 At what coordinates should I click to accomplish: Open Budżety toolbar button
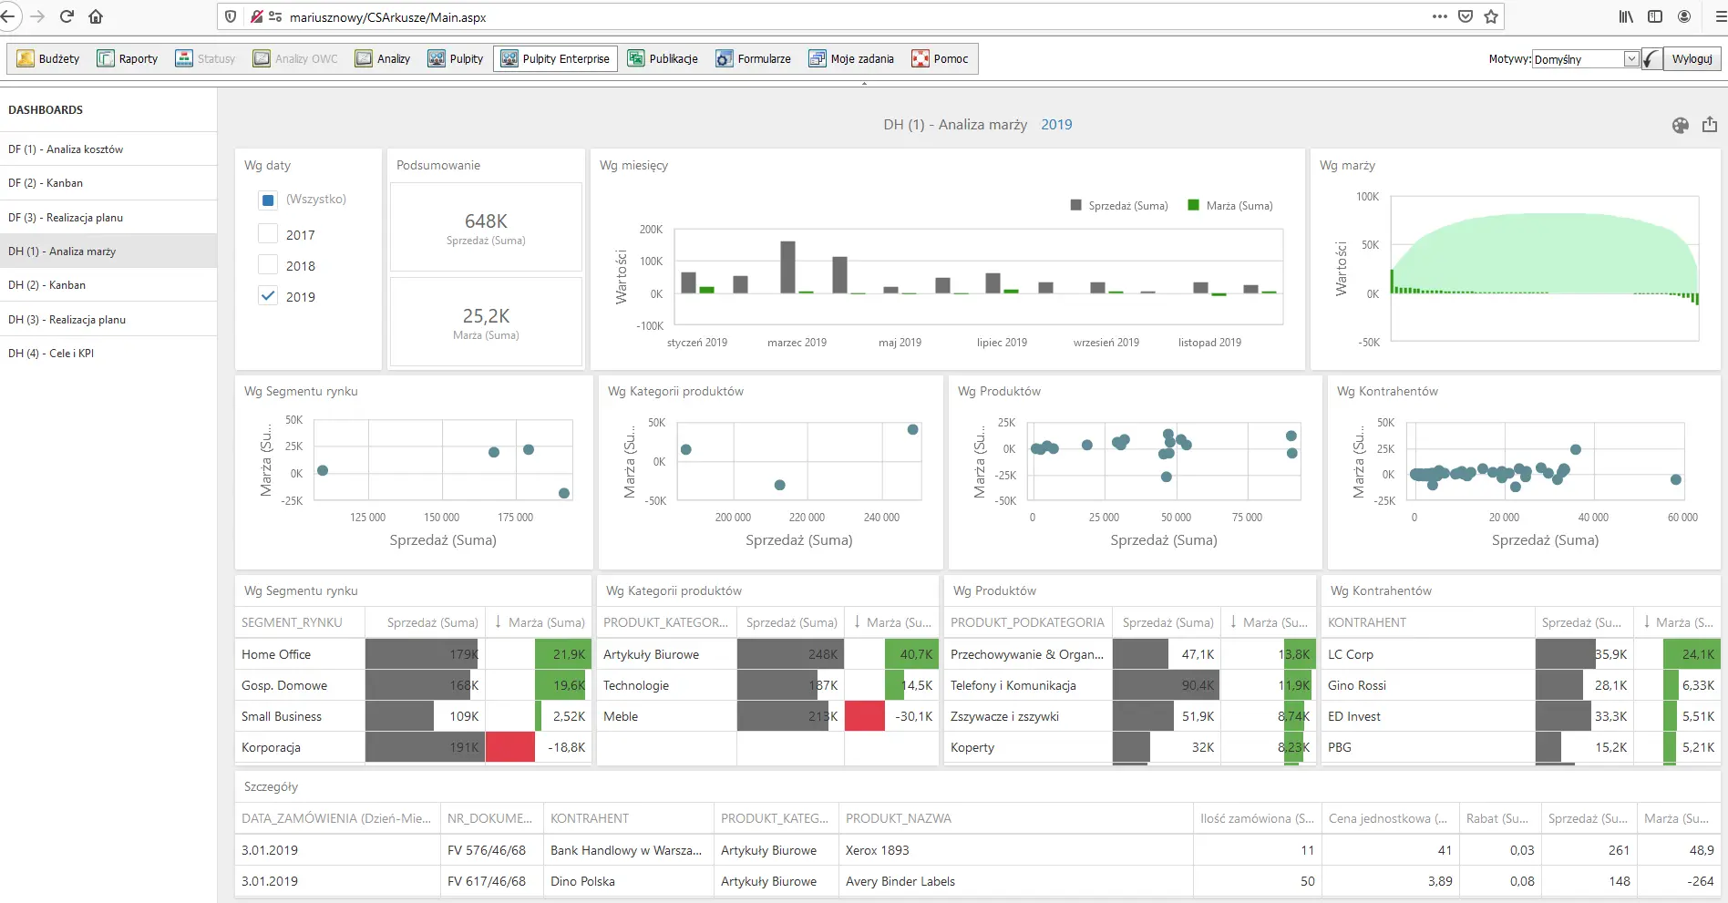click(48, 58)
